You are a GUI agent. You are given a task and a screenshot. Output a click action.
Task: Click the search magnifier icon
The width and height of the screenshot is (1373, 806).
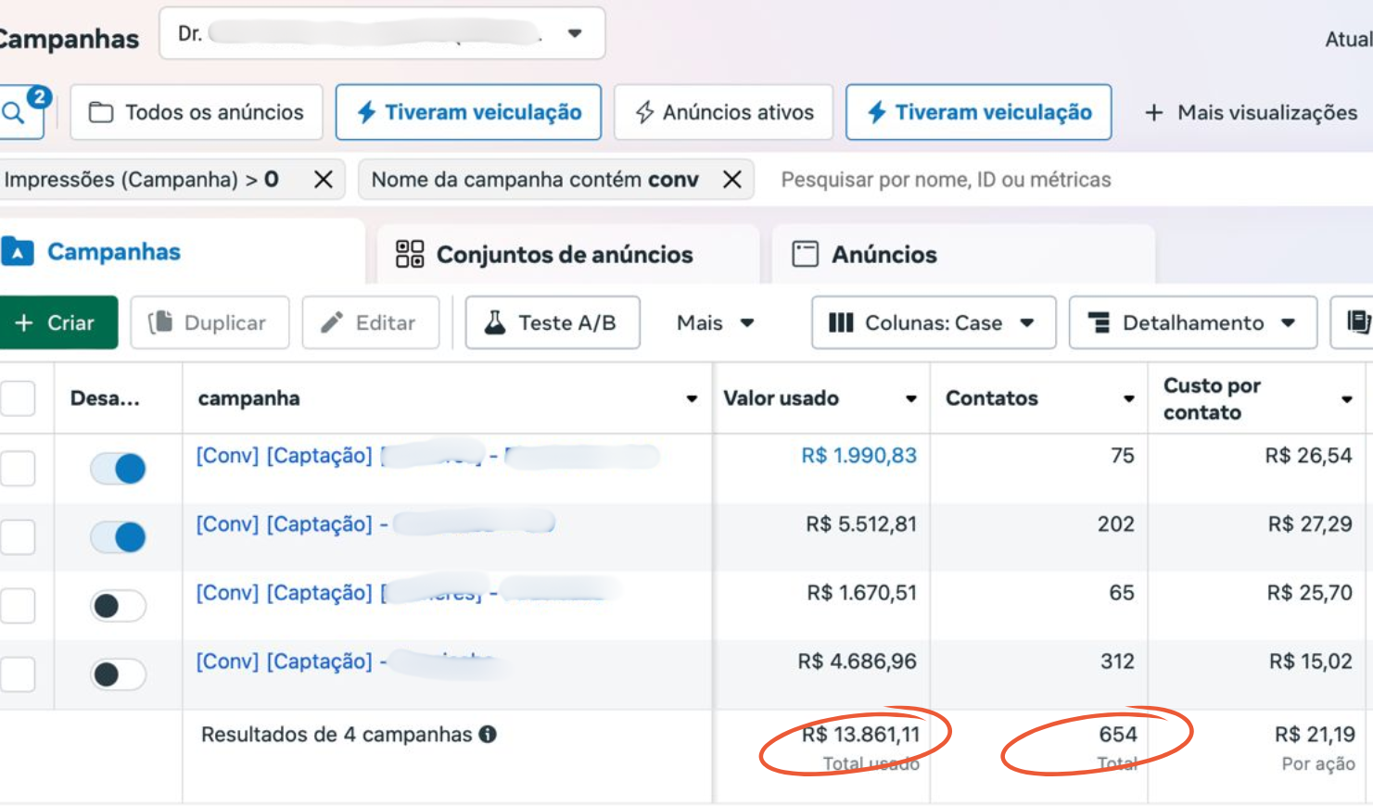[x=14, y=113]
